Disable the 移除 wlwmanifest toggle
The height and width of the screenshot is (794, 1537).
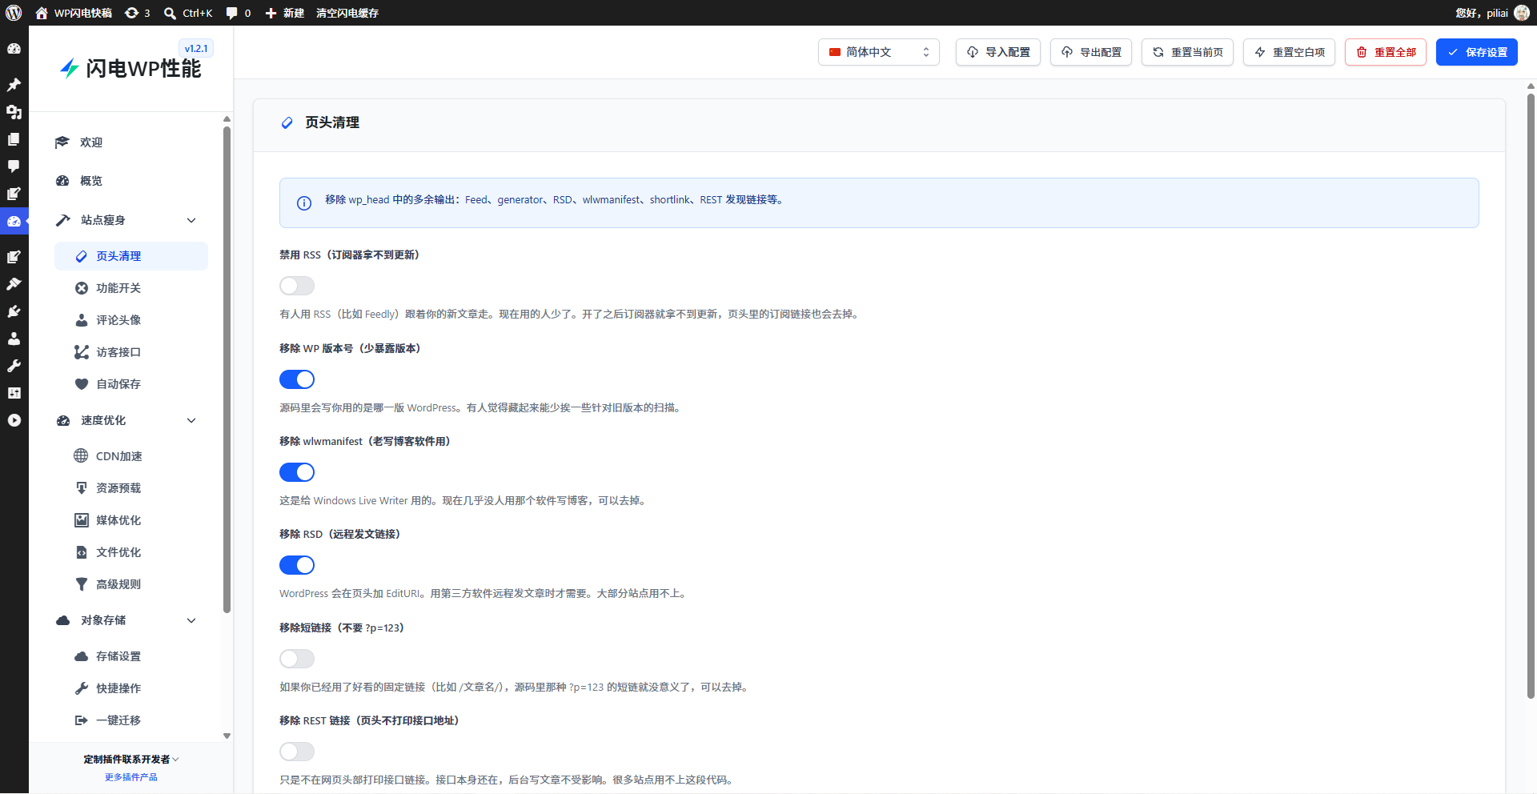297,472
